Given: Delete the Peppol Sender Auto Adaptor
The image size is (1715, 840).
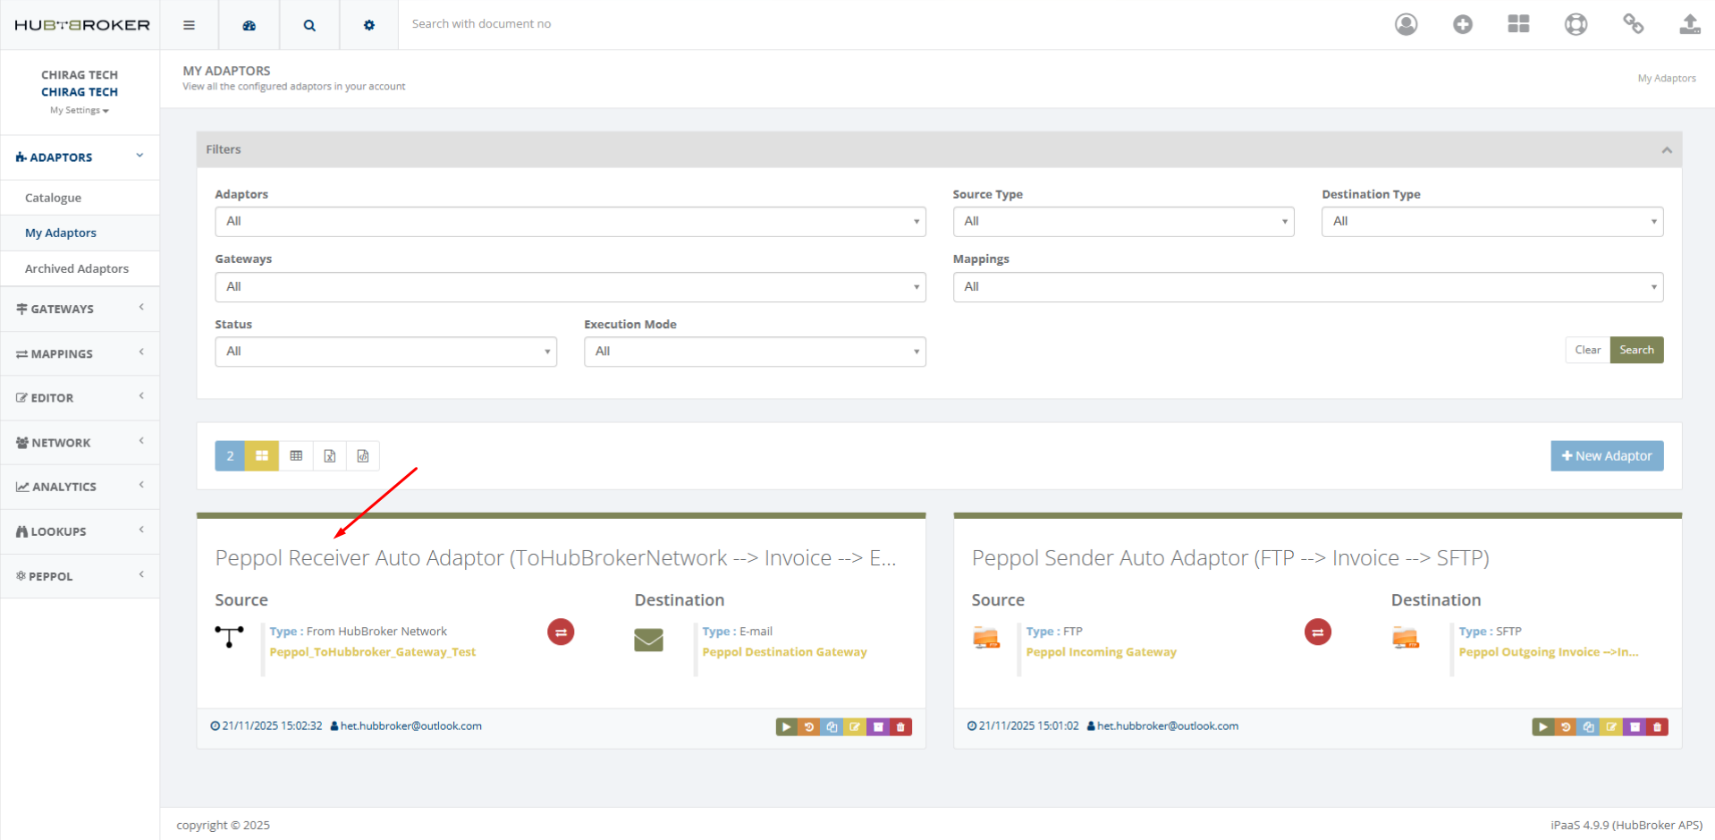Looking at the screenshot, I should click(x=1657, y=727).
